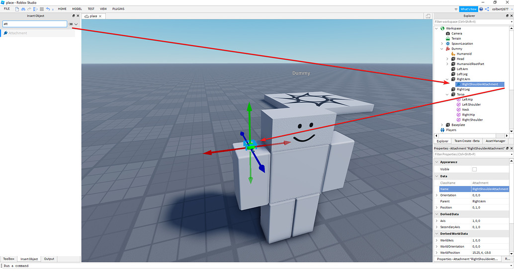Viewport: 514px width, 277px height.
Task: Toggle the Visible checkbox in Properties
Action: click(x=474, y=169)
